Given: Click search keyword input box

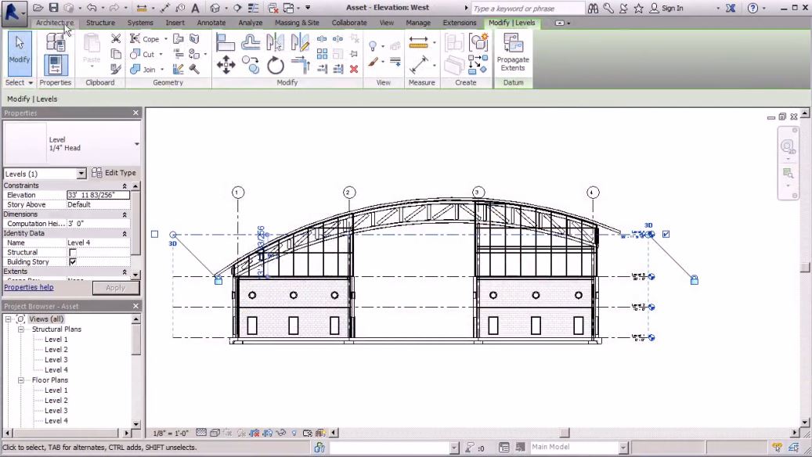Looking at the screenshot, I should click(x=527, y=9).
